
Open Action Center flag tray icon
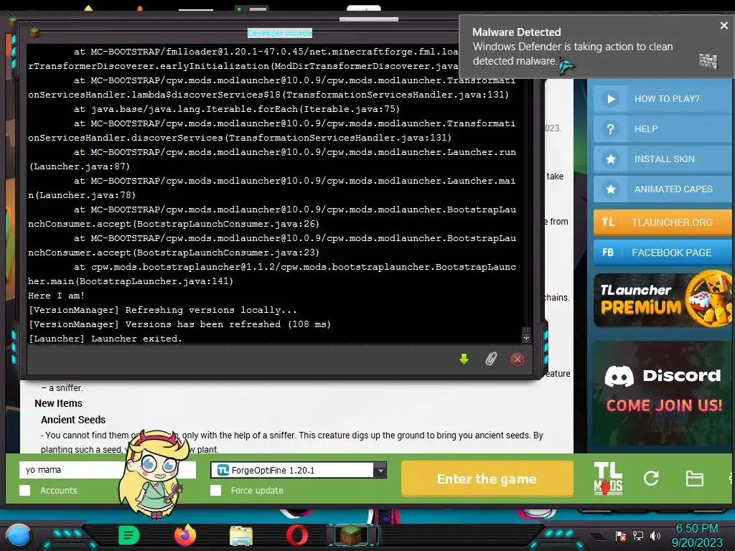click(x=620, y=536)
